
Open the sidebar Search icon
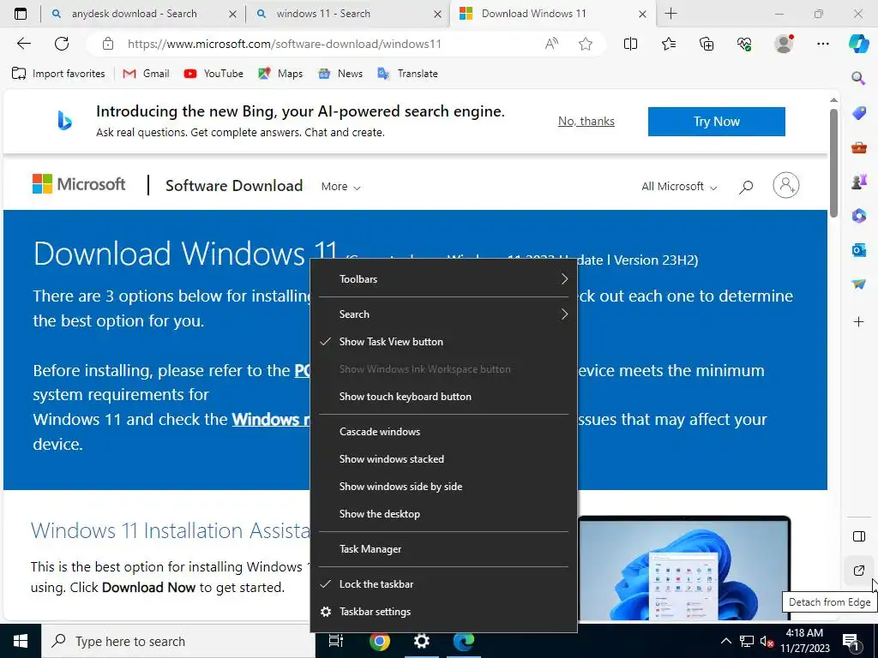[858, 78]
